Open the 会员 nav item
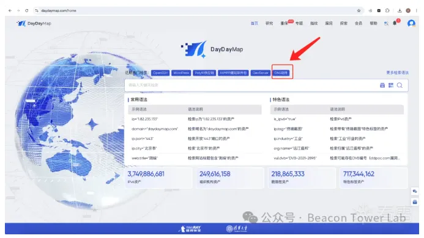 pyautogui.click(x=359, y=23)
